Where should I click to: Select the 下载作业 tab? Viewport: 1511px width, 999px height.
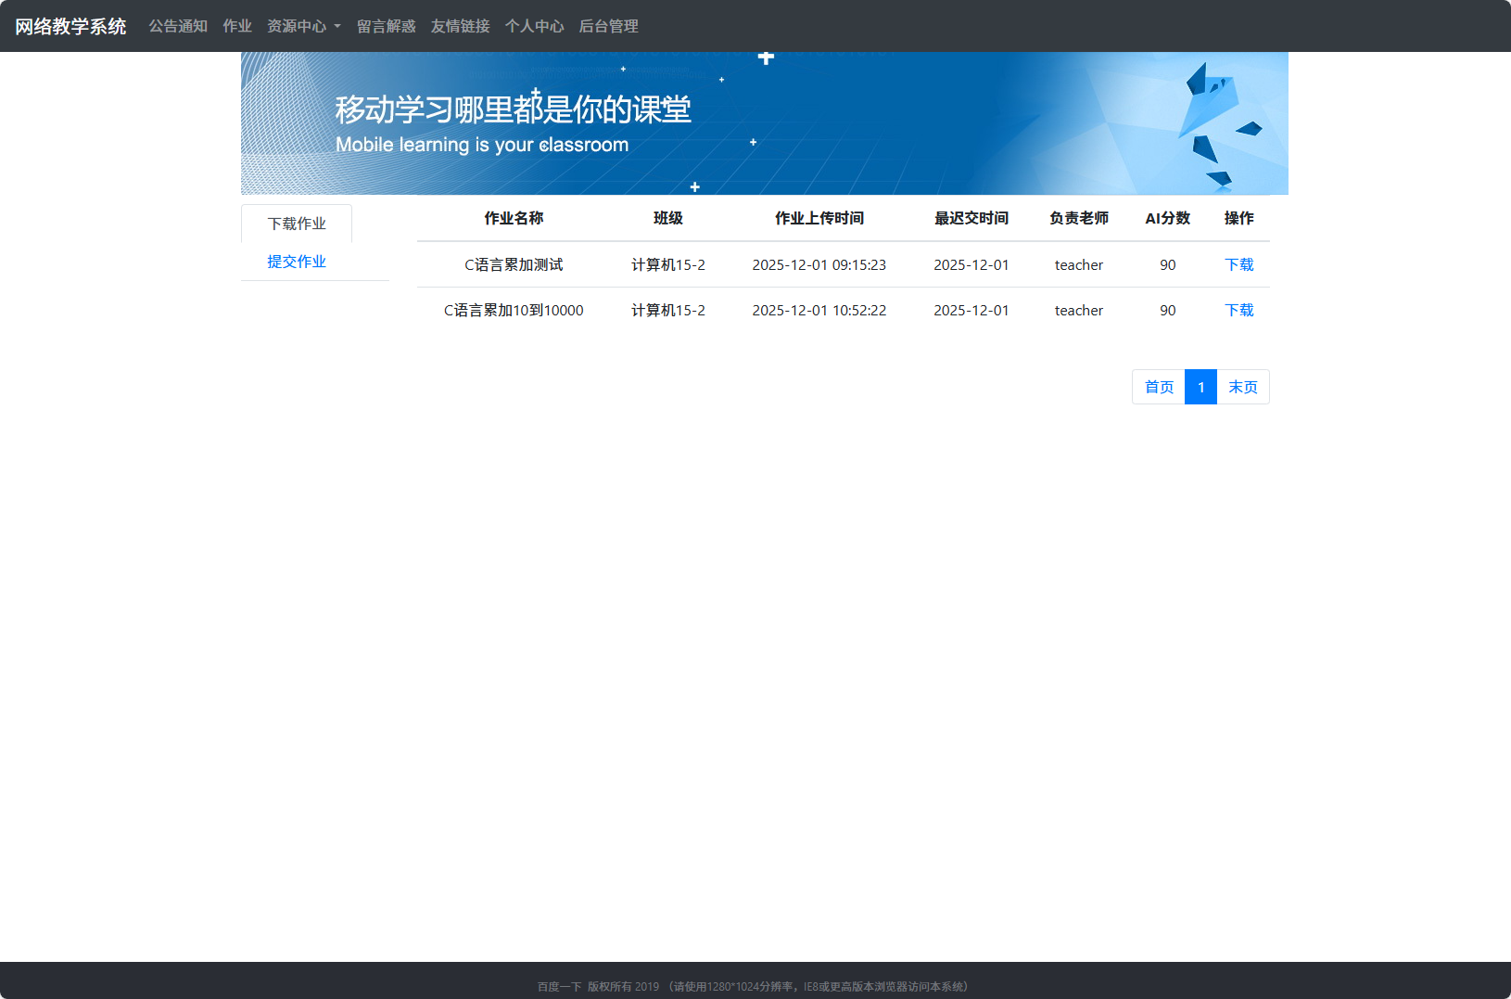click(296, 223)
